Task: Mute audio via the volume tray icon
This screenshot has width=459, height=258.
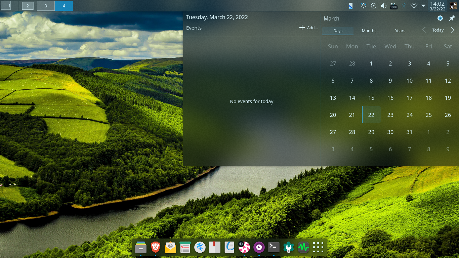Action: [x=383, y=5]
